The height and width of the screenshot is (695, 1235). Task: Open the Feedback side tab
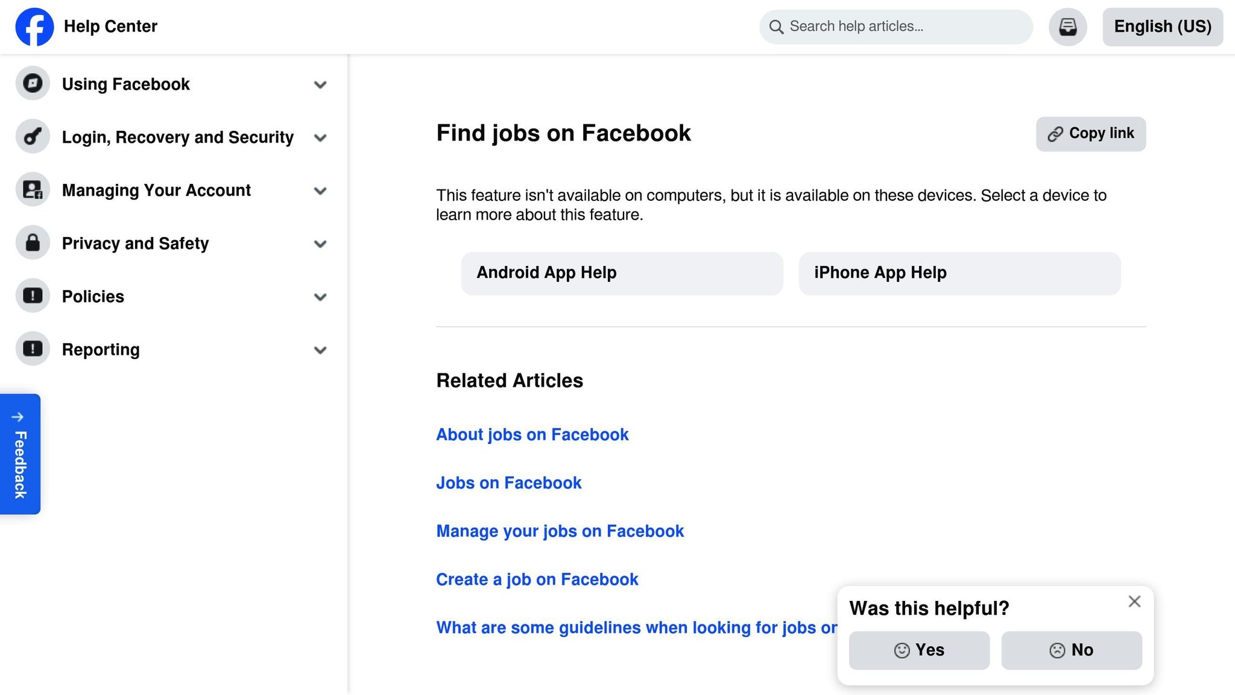click(x=19, y=454)
